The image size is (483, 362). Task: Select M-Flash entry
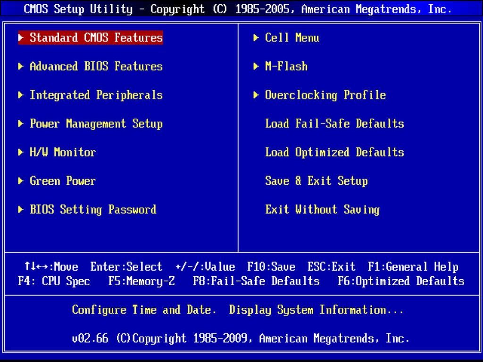286,66
